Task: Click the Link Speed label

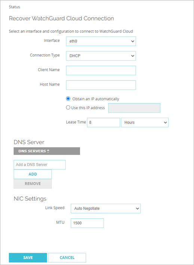Action: coord(55,208)
